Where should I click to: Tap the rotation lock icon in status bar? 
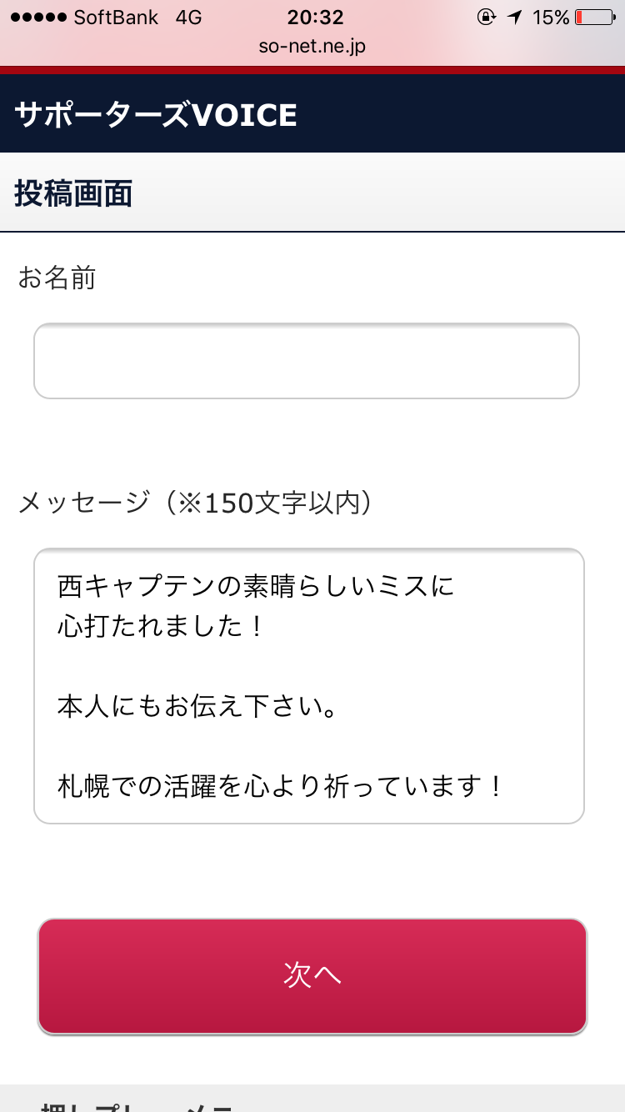point(487,18)
